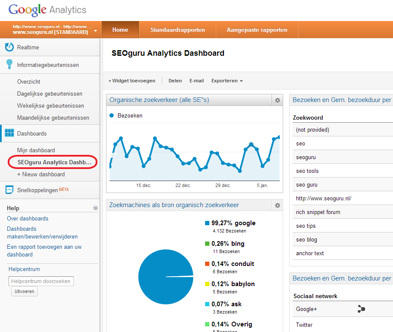
Task: Click Zoekmachines als bron widget title
Action: pos(174,205)
